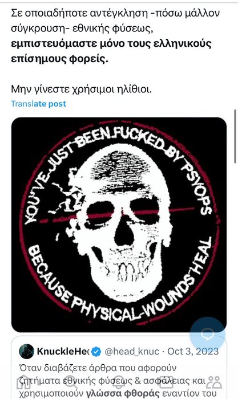This screenshot has height=399, width=238.
Task: Tap the blue verified badge next to KnuckleHead
Action: tap(96, 352)
